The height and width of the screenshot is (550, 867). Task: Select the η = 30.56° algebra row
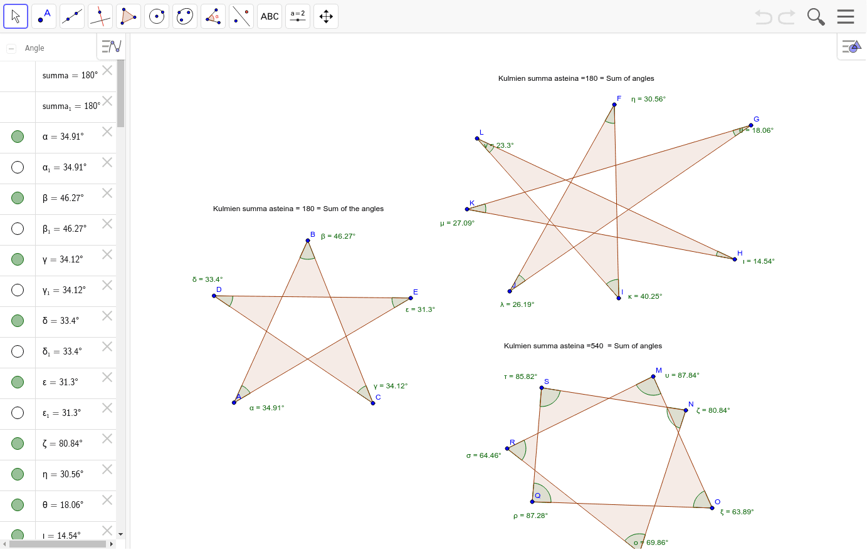pos(58,475)
